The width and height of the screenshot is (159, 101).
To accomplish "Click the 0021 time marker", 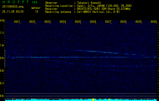I will click(x=17, y=22).
